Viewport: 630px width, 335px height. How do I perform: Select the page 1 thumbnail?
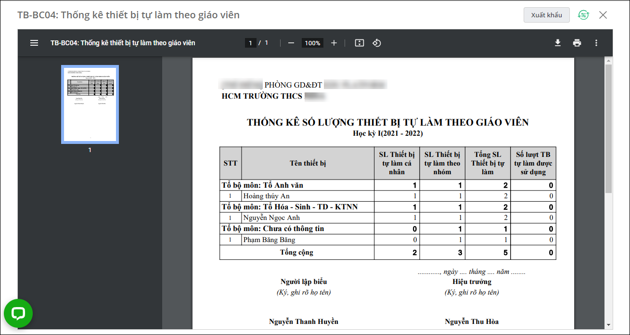tap(90, 104)
